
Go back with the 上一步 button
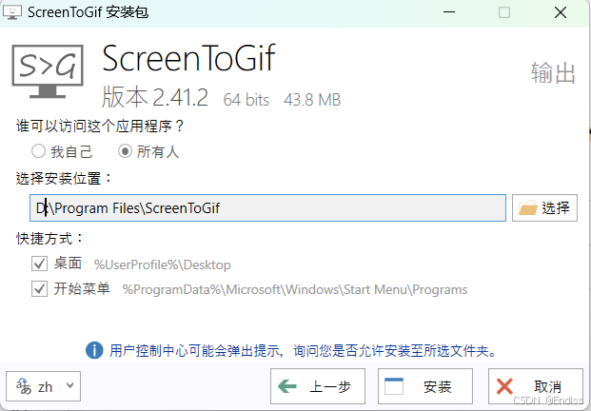coord(318,386)
